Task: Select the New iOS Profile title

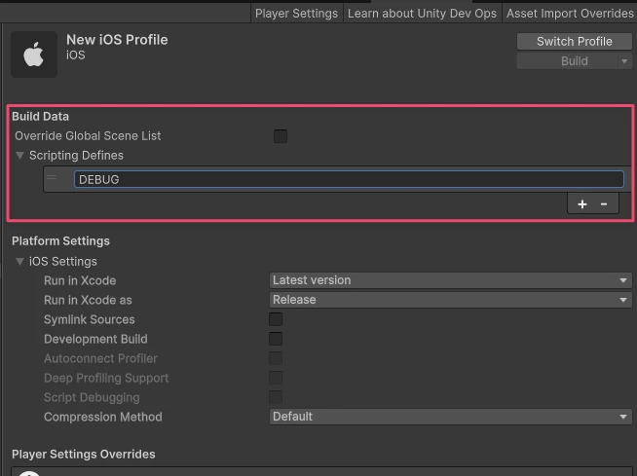Action: [117, 40]
